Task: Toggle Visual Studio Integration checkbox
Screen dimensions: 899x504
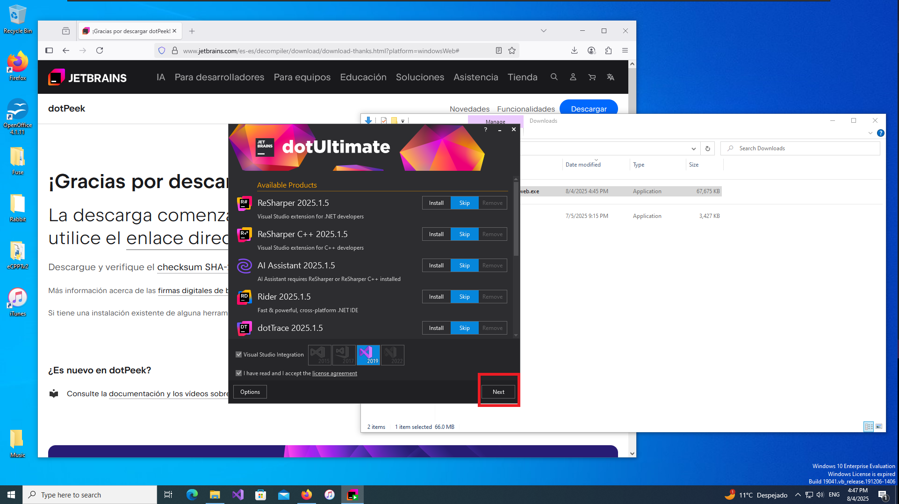Action: (239, 355)
